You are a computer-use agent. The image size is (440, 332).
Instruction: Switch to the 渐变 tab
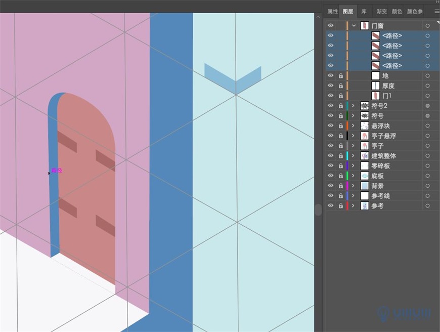click(381, 11)
